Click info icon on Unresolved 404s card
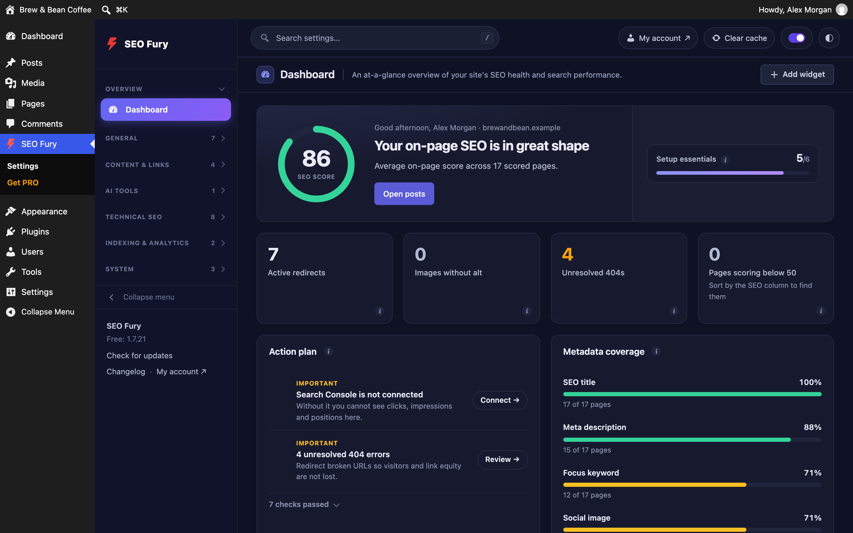This screenshot has height=533, width=853. pyautogui.click(x=674, y=311)
